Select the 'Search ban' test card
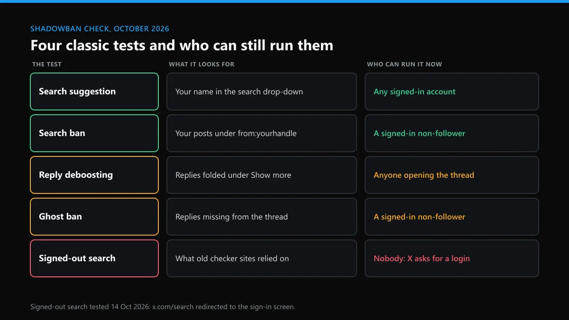Image resolution: width=569 pixels, height=320 pixels. pyautogui.click(x=94, y=133)
